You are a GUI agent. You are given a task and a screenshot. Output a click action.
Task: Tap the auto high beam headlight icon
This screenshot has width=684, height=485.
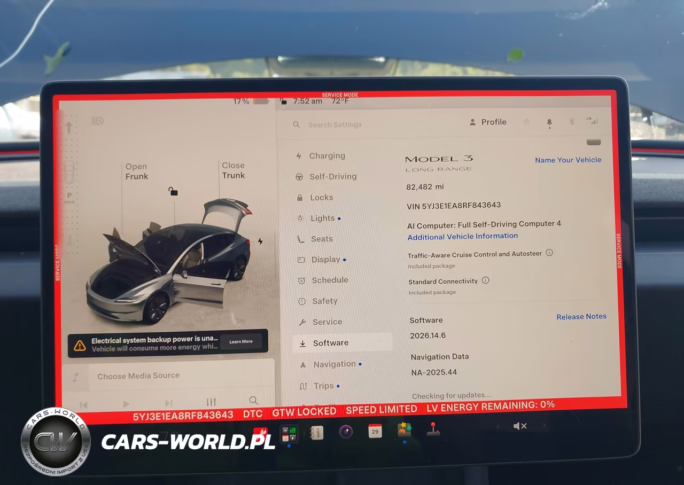[x=97, y=121]
